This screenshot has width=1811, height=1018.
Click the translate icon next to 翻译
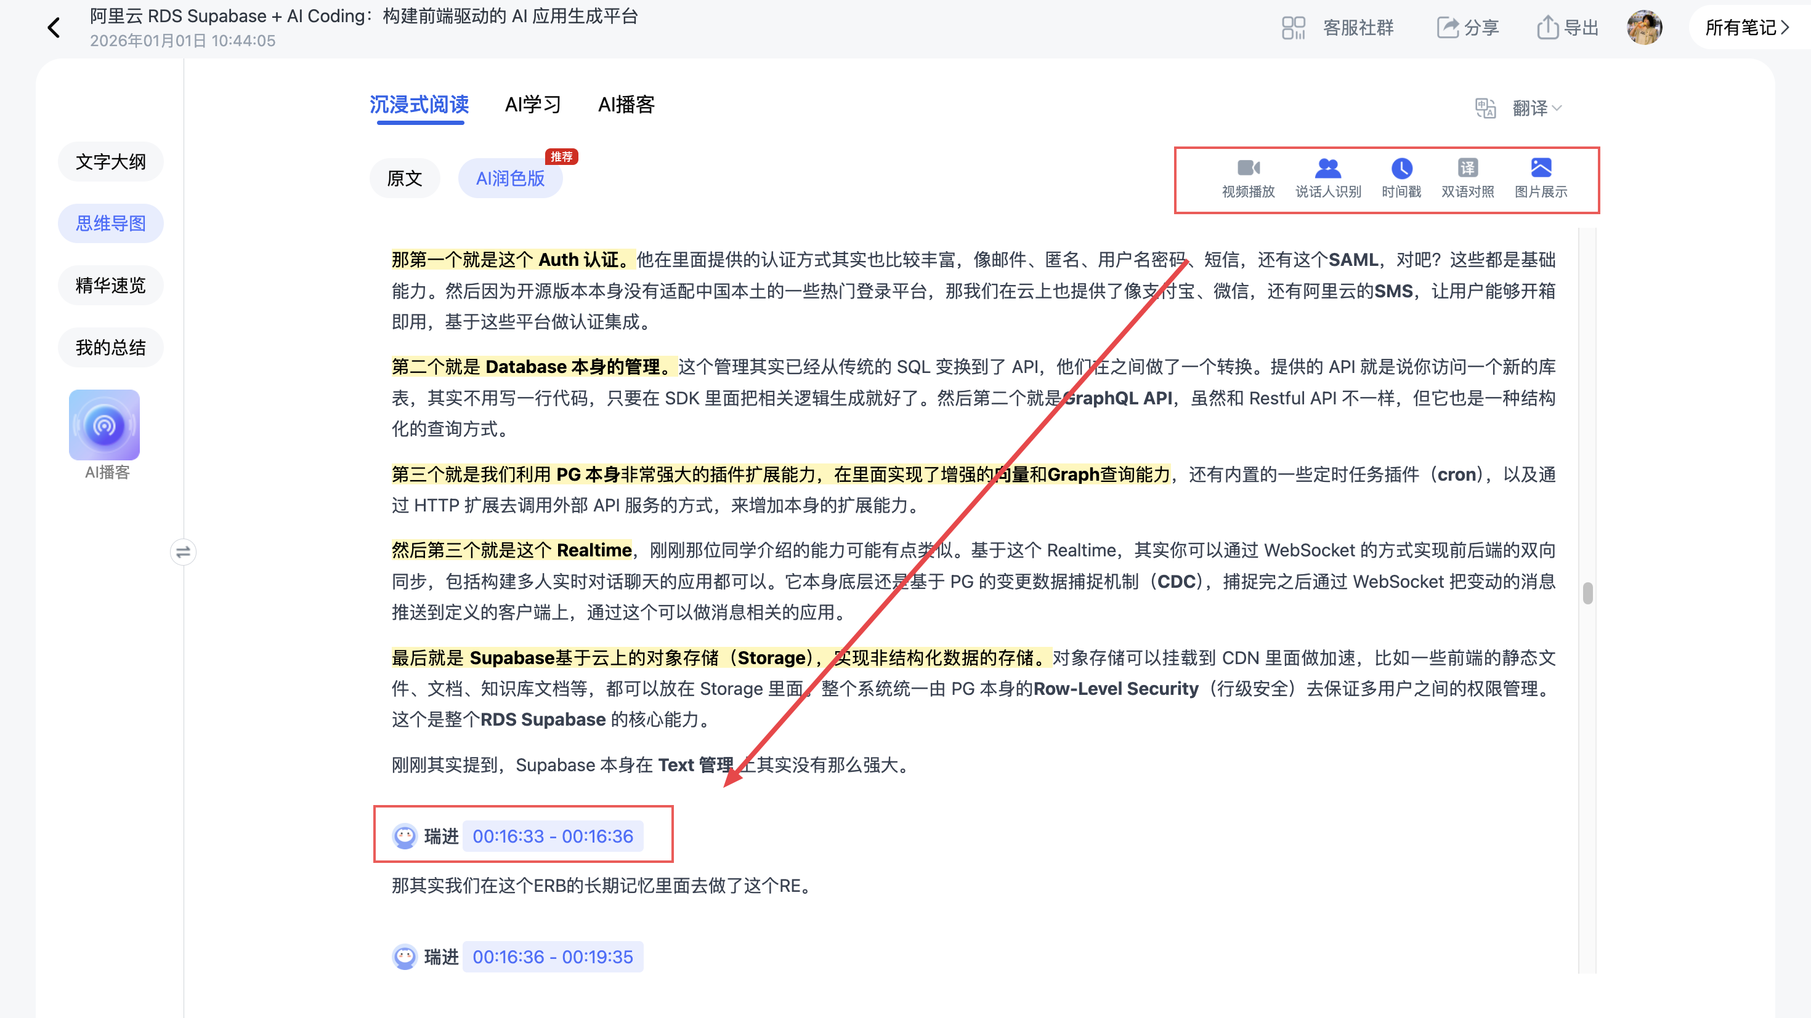click(1486, 108)
